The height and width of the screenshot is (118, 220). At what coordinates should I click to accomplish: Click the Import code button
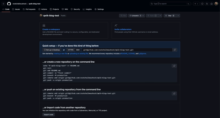49,115
